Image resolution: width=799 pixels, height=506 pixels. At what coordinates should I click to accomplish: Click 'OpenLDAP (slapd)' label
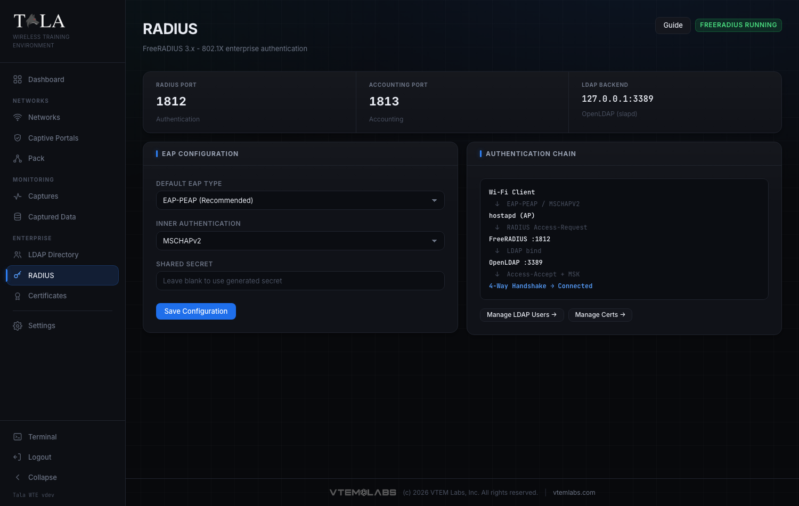pos(609,114)
